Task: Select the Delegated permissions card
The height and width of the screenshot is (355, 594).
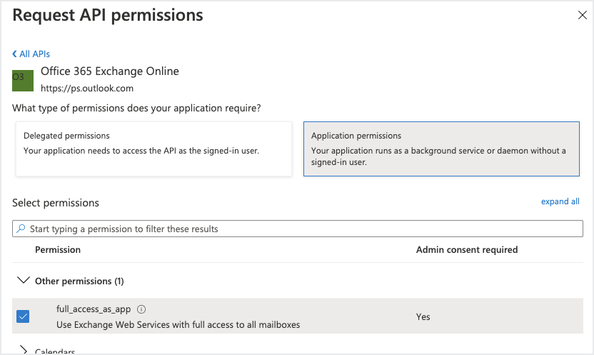Action: pyautogui.click(x=153, y=149)
